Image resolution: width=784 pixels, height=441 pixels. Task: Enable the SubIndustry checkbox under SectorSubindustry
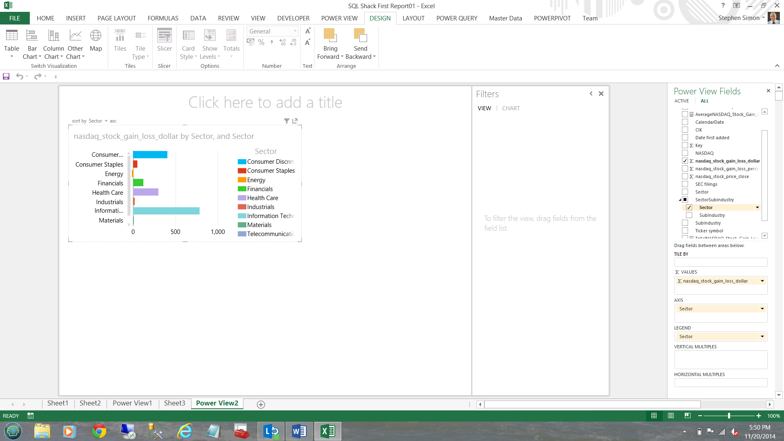[x=689, y=215]
